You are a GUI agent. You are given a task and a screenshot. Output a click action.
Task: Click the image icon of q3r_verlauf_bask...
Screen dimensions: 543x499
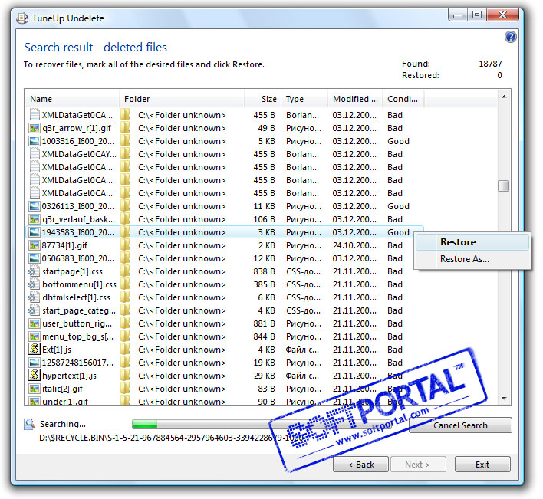(x=34, y=219)
